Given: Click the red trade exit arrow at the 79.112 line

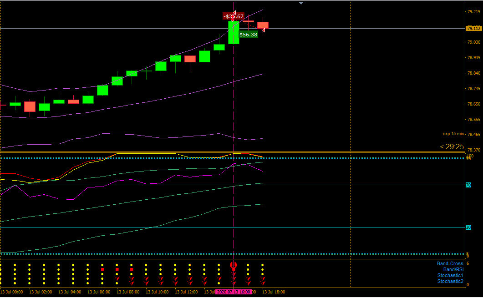Looking at the screenshot, I should [x=264, y=30].
